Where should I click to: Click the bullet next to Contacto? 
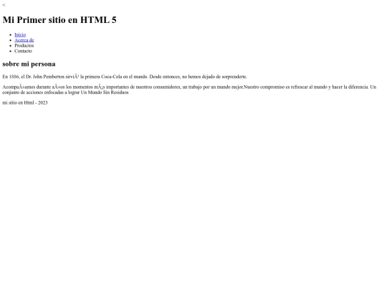tap(10, 52)
